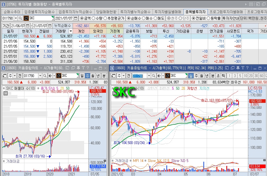Click 개인 column header
The height and width of the screenshot is (176, 267).
pyautogui.click(x=81, y=31)
